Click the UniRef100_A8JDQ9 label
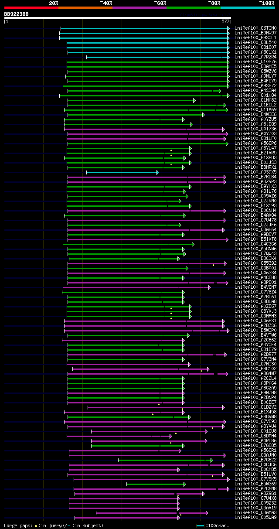Screen dimensions: 279x529 click(x=255, y=124)
